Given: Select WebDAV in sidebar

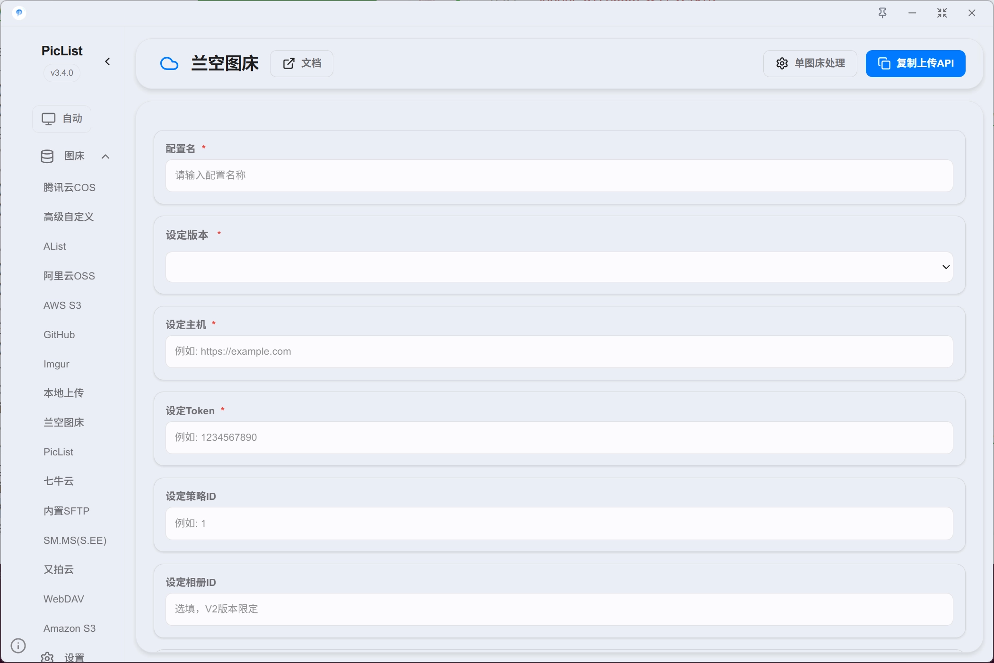Looking at the screenshot, I should tap(64, 599).
